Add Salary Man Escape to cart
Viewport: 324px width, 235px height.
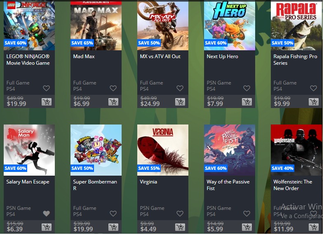47,227
